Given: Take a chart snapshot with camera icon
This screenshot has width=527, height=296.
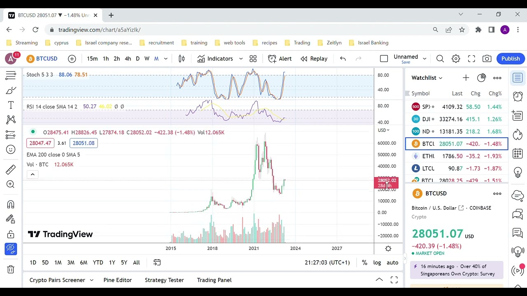Looking at the screenshot, I should point(487,59).
